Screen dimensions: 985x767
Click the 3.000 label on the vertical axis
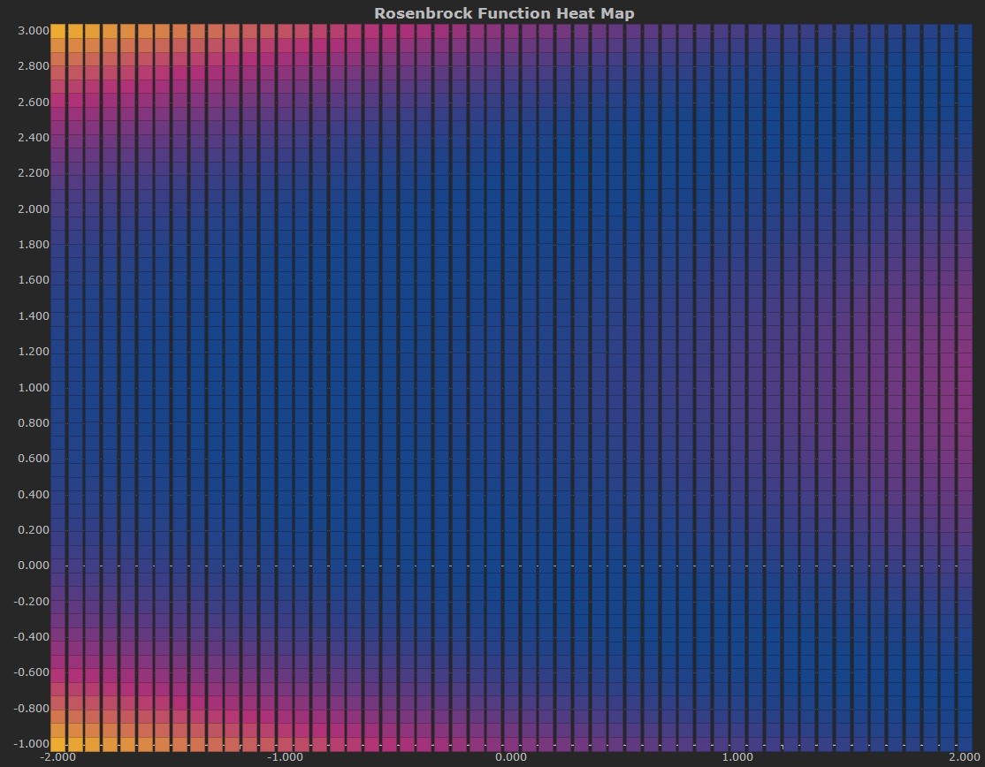tap(34, 31)
